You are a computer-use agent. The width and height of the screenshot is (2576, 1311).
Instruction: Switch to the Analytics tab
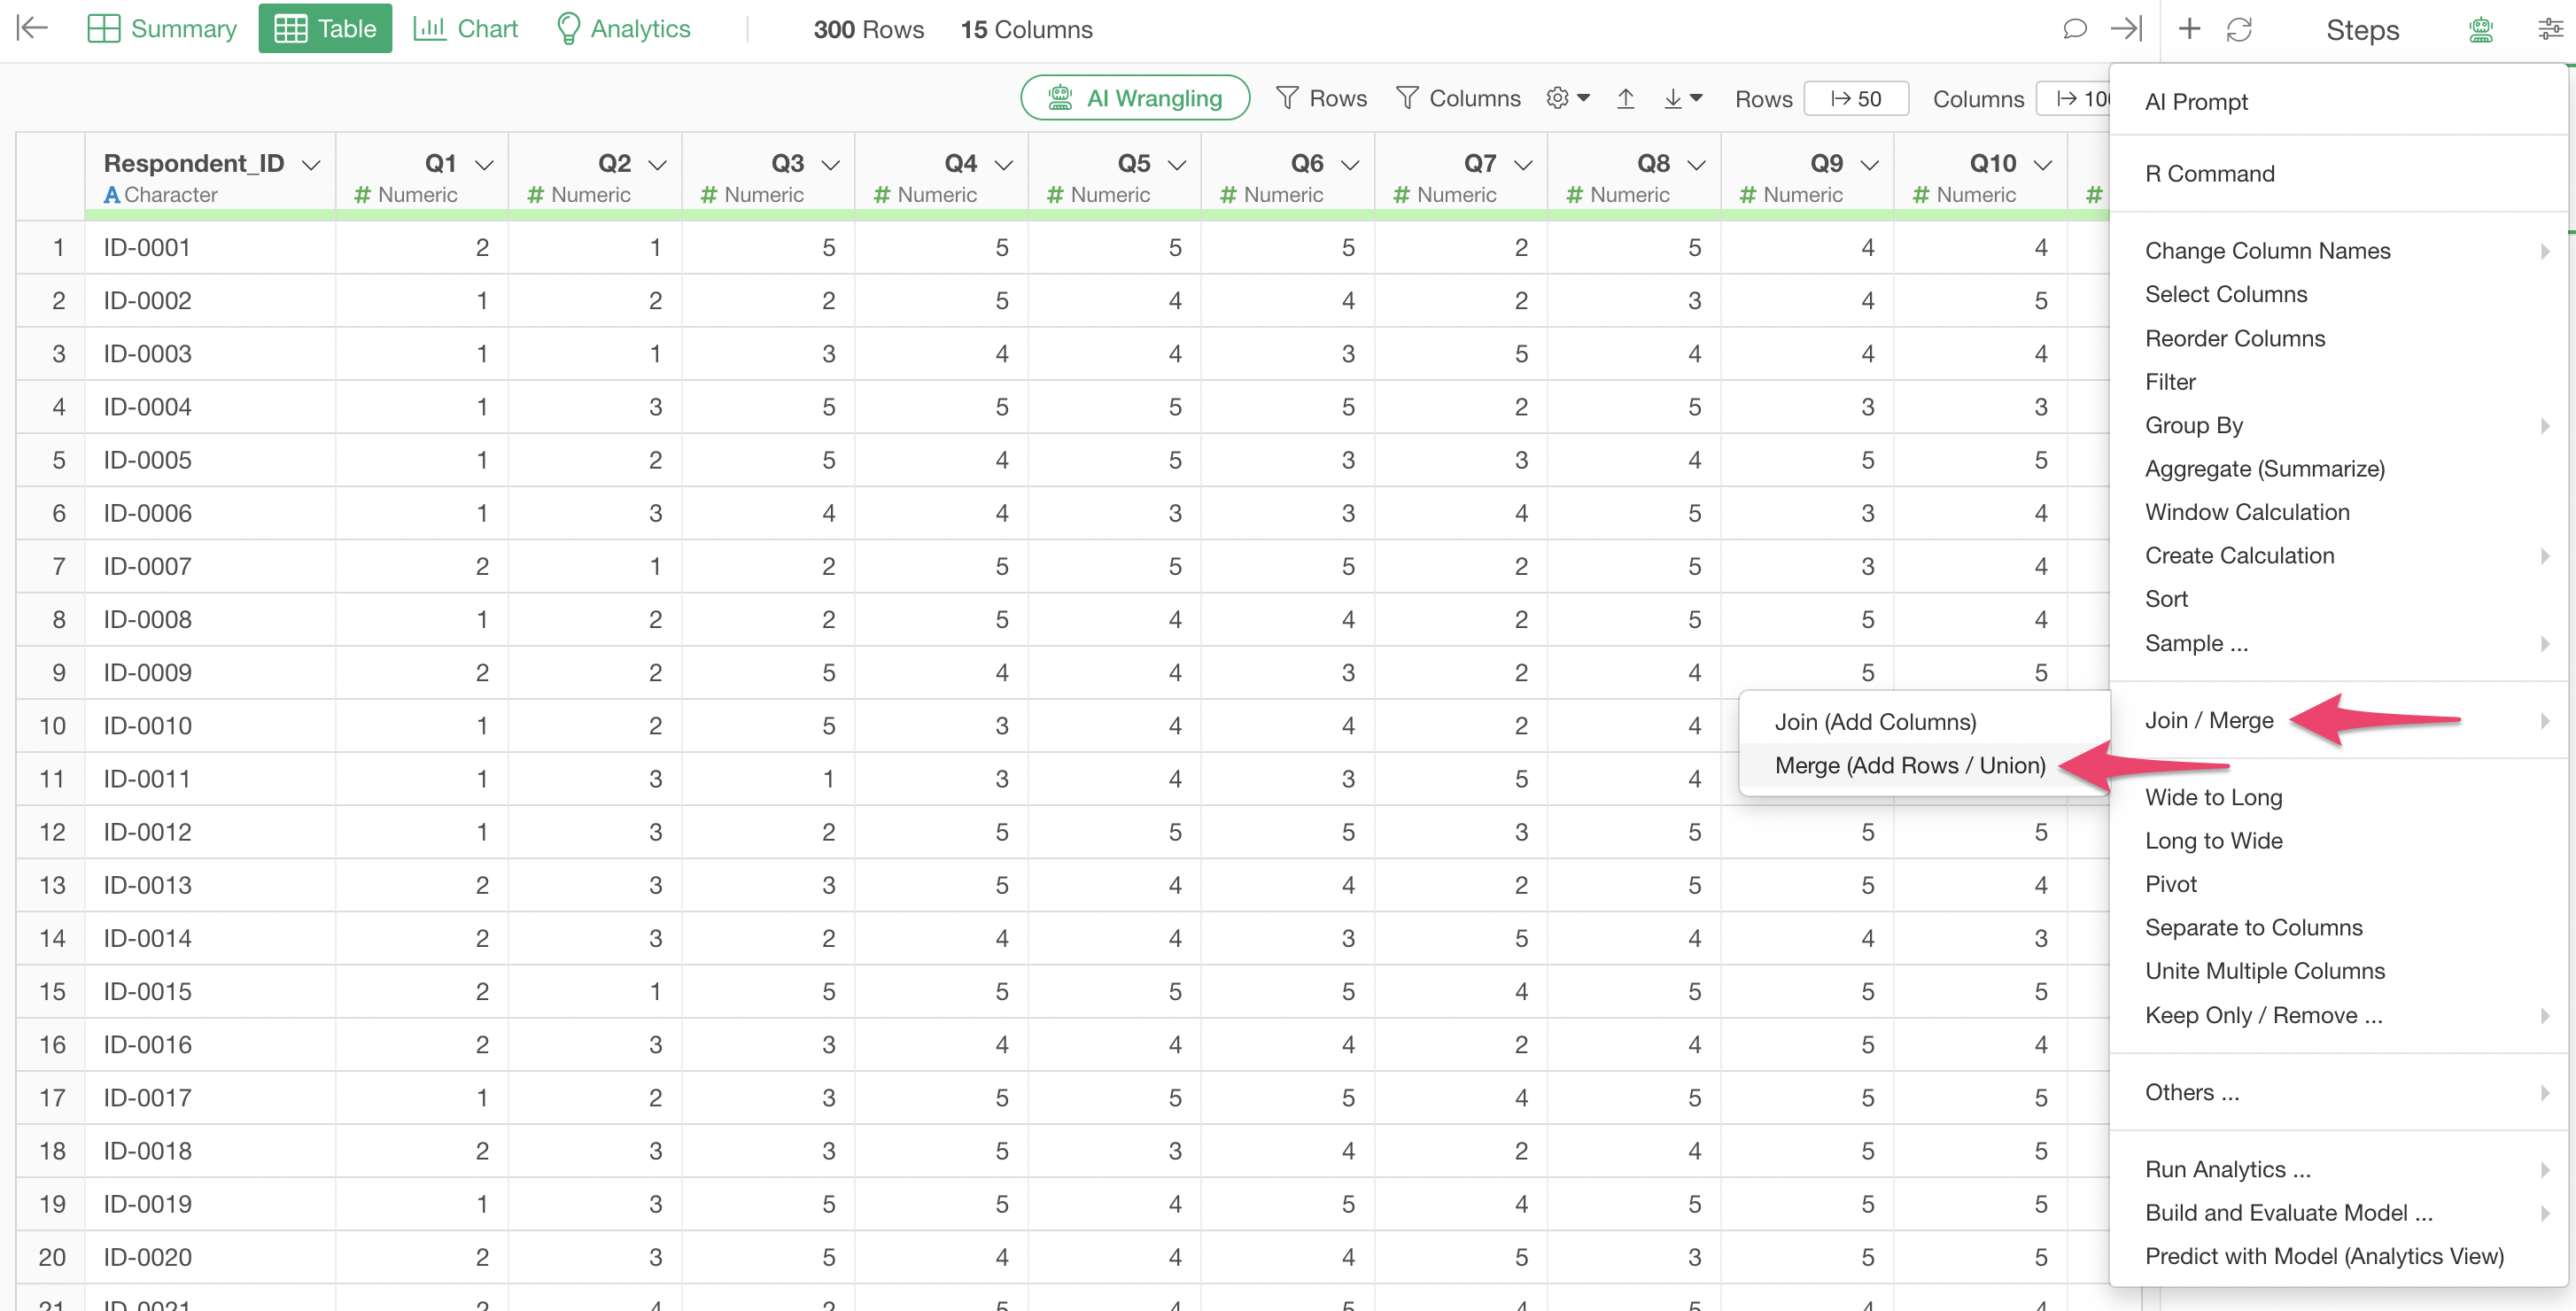622,28
